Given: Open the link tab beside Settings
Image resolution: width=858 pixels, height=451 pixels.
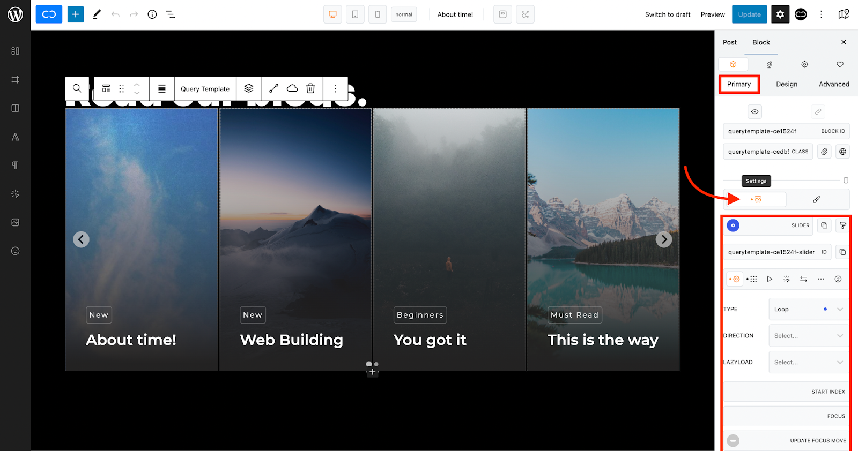Looking at the screenshot, I should click(817, 199).
